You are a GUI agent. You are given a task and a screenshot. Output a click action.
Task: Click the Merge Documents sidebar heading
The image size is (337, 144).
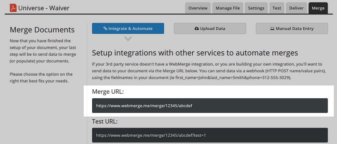coord(42,30)
